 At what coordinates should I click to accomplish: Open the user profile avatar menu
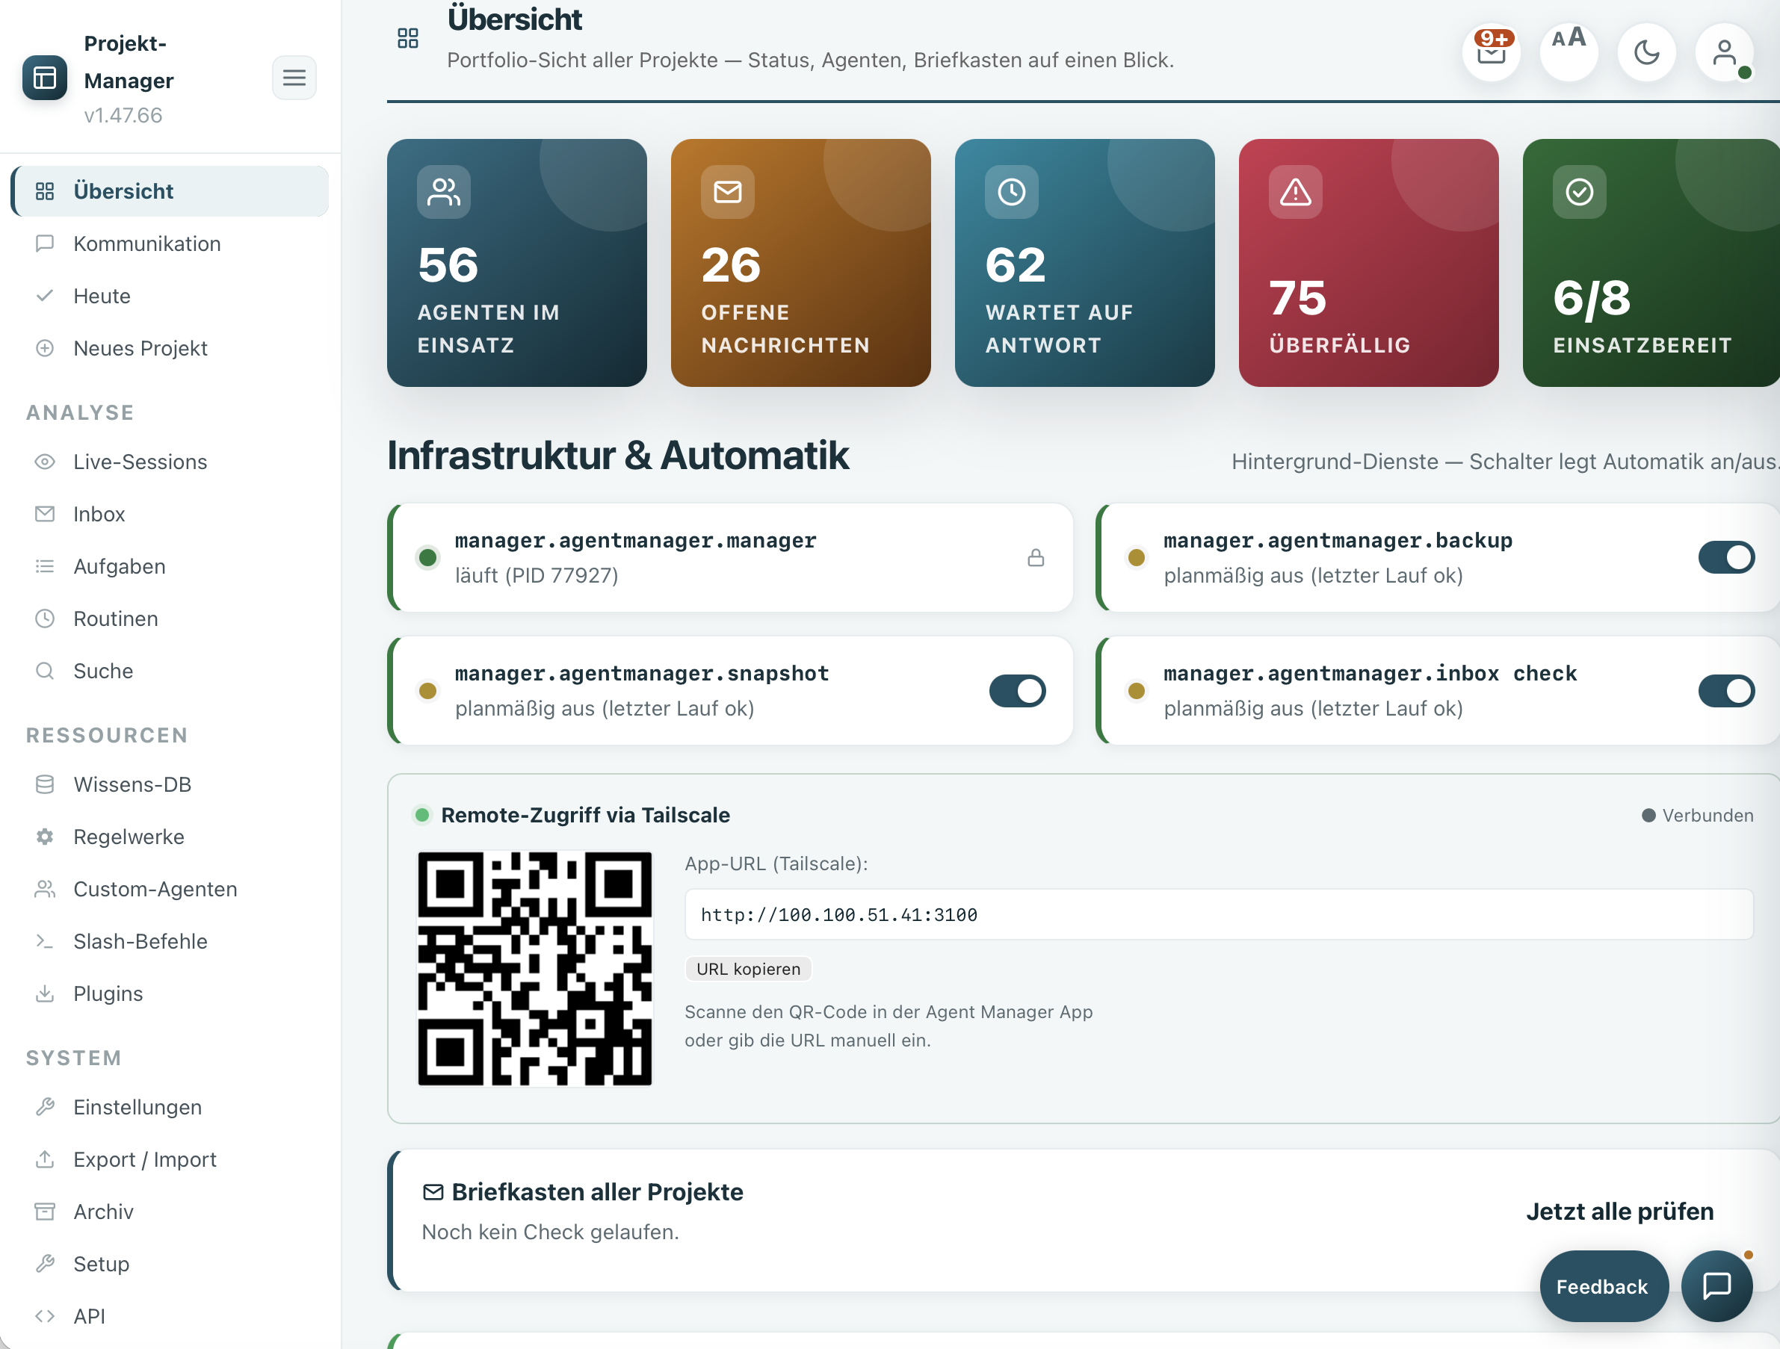(1725, 52)
